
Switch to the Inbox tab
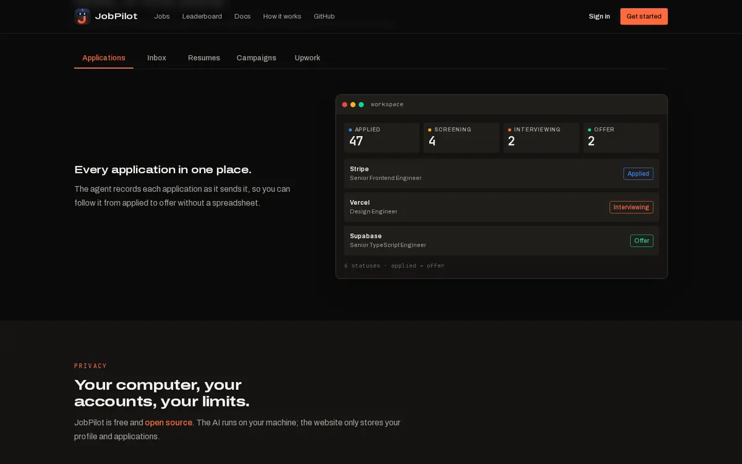156,58
